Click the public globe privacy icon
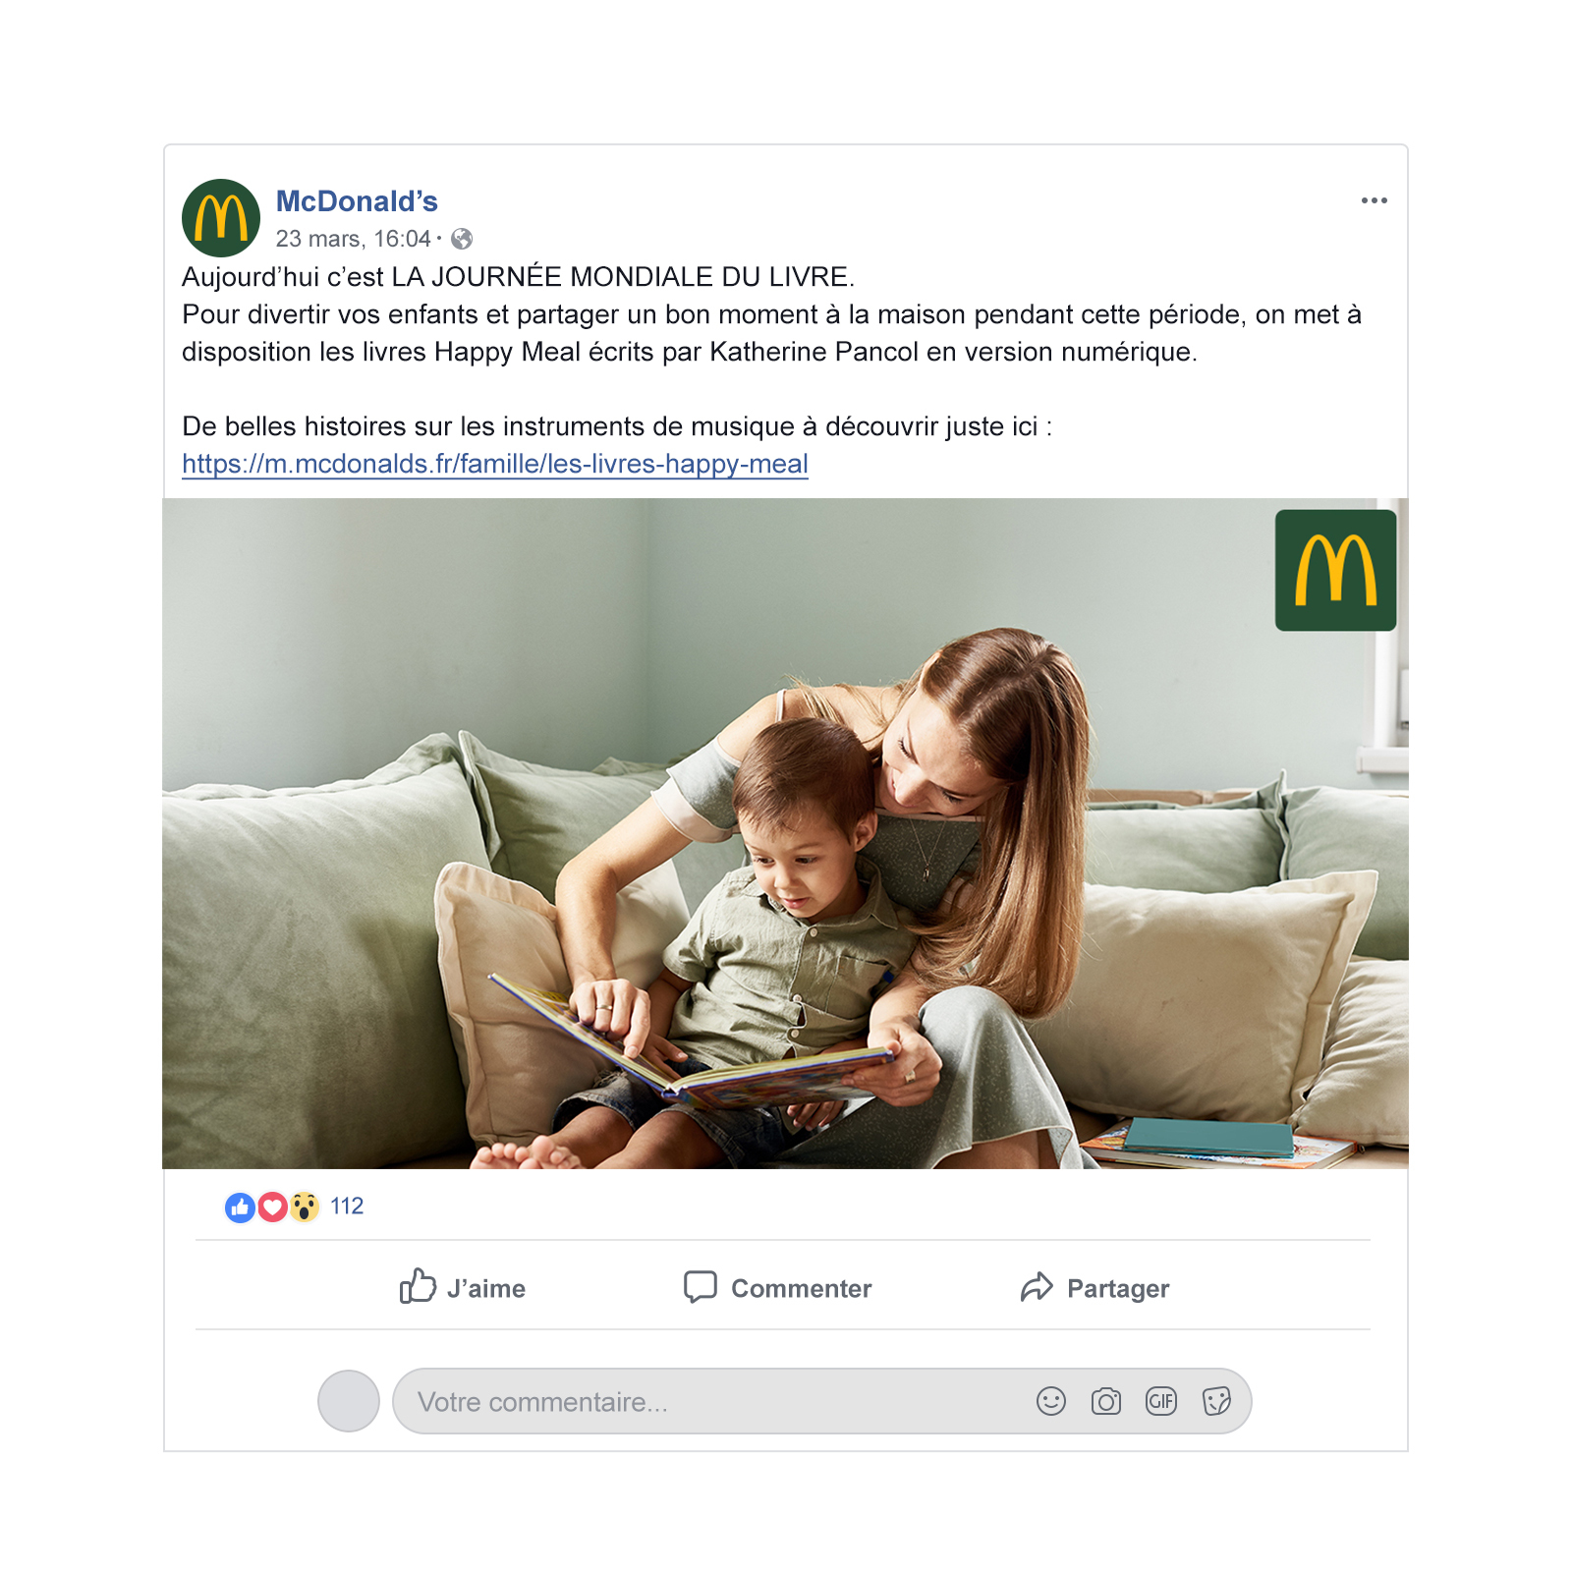The height and width of the screenshot is (1572, 1572). point(462,239)
